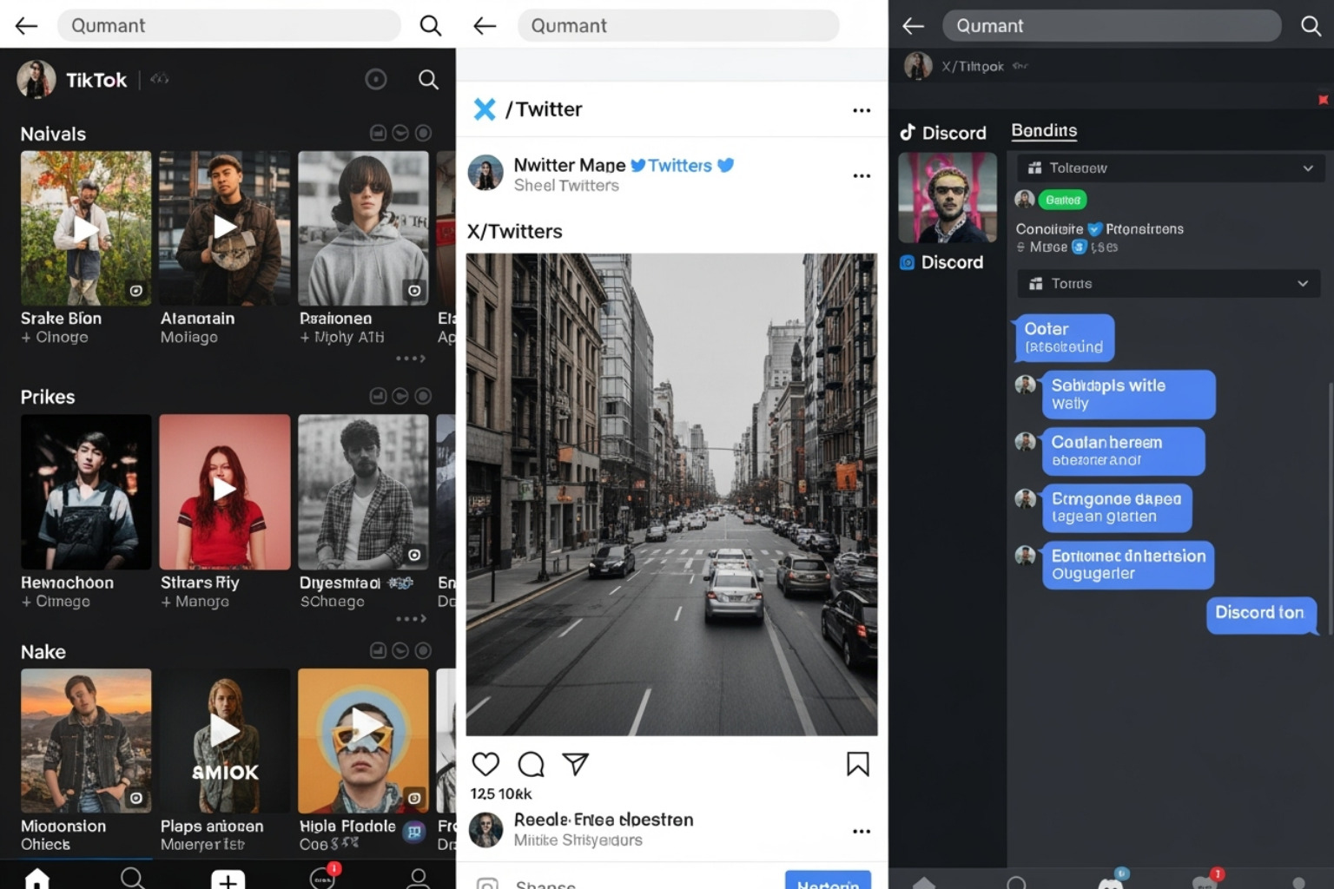The height and width of the screenshot is (889, 1334).
Task: Click the Qumant search field at the top
Action: click(x=229, y=25)
